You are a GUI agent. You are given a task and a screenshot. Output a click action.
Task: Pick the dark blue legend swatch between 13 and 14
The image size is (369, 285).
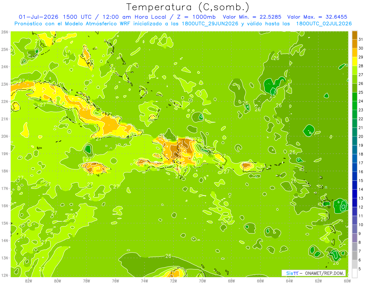coord(355,194)
